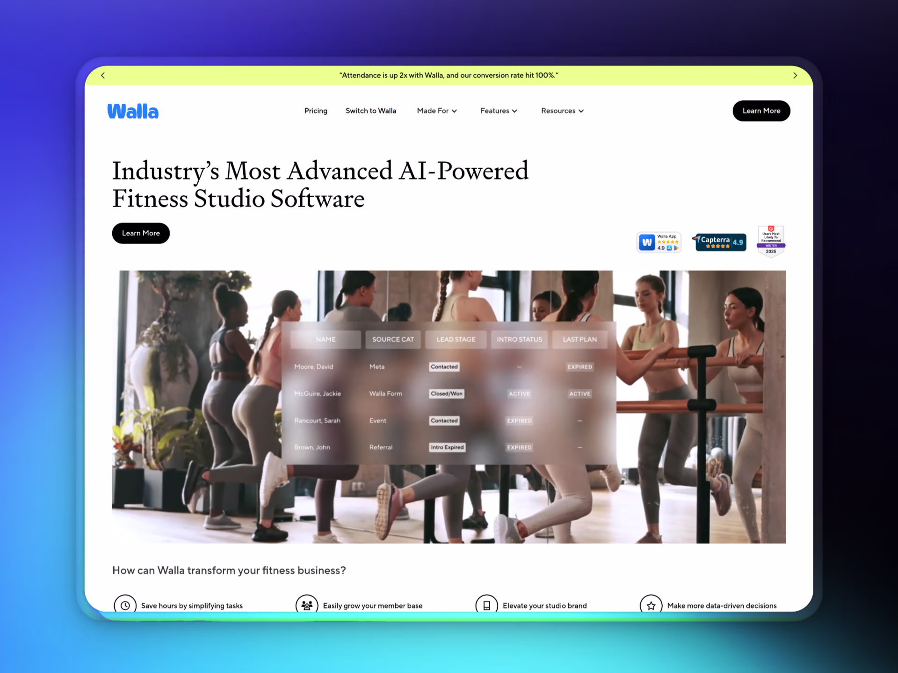
Task: Click the left arrow on the testimonial banner
Action: [x=102, y=75]
